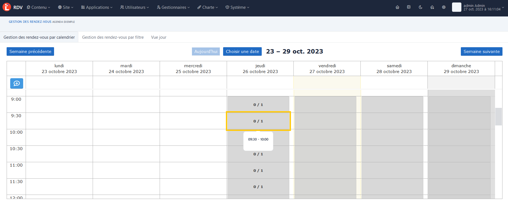Click the Semaine précédente button
The height and width of the screenshot is (202, 508).
(30, 52)
